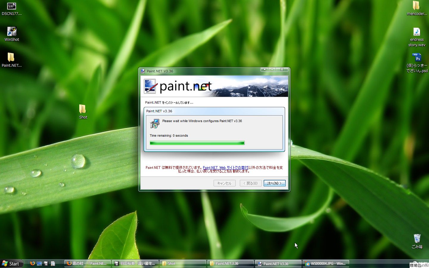Click the foobar2000 alien-face Quick Launch icon
The image size is (429, 268).
pyautogui.click(x=46, y=263)
